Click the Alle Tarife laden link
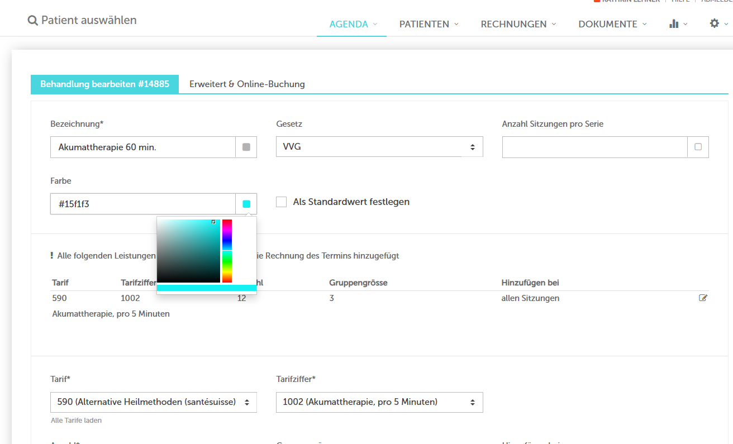The image size is (733, 444). 76,420
